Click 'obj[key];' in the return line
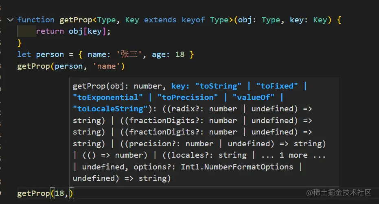This screenshot has width=379, height=204. coord(90,31)
